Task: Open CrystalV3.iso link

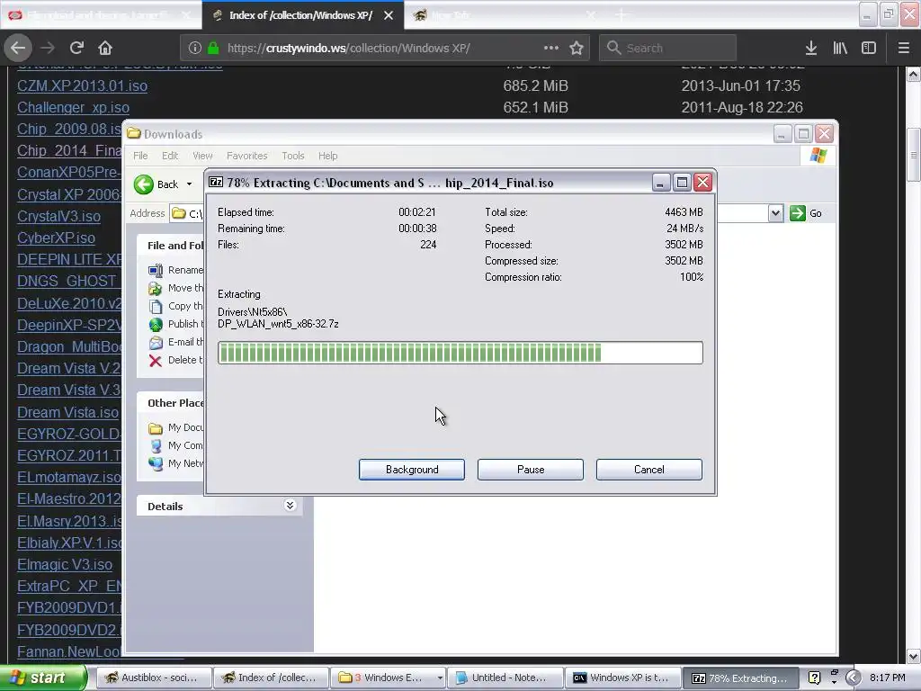Action: pos(58,216)
